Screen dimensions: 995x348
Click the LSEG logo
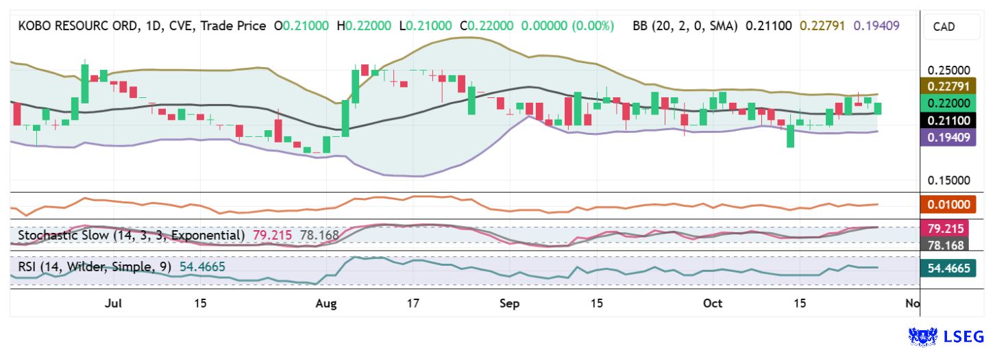(946, 336)
